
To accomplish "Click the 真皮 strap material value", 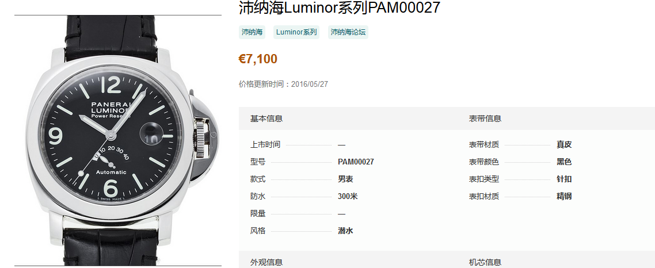I will (x=564, y=145).
